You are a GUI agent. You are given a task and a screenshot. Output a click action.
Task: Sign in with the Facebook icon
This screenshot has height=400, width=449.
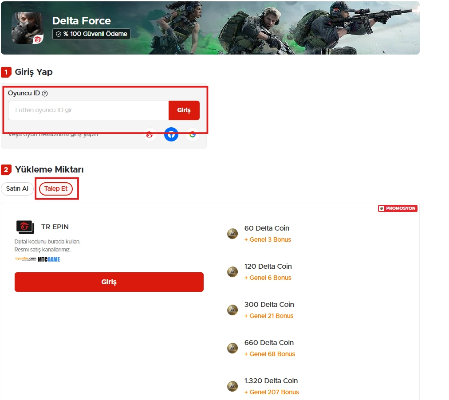click(171, 134)
